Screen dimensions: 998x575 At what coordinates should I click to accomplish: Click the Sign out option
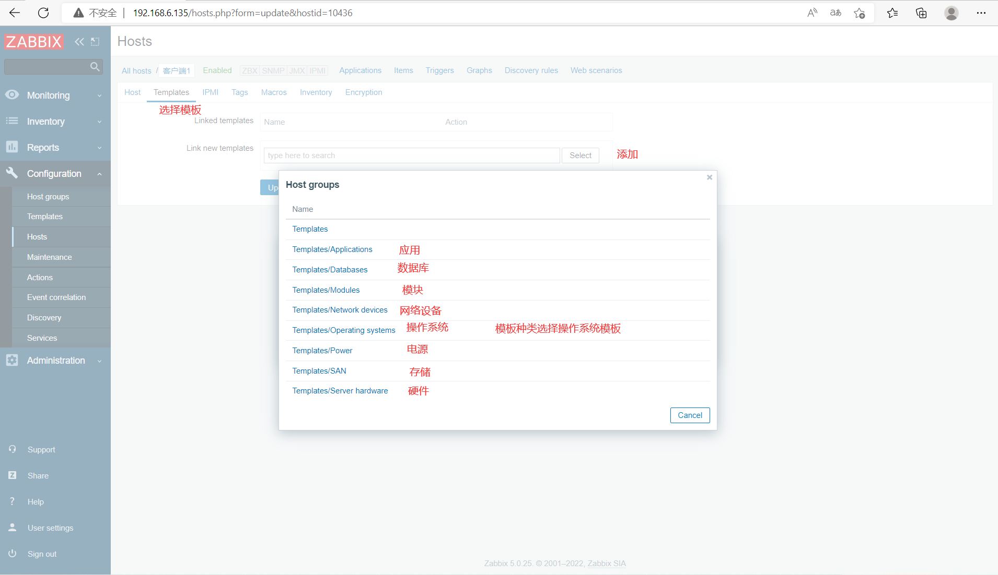42,554
